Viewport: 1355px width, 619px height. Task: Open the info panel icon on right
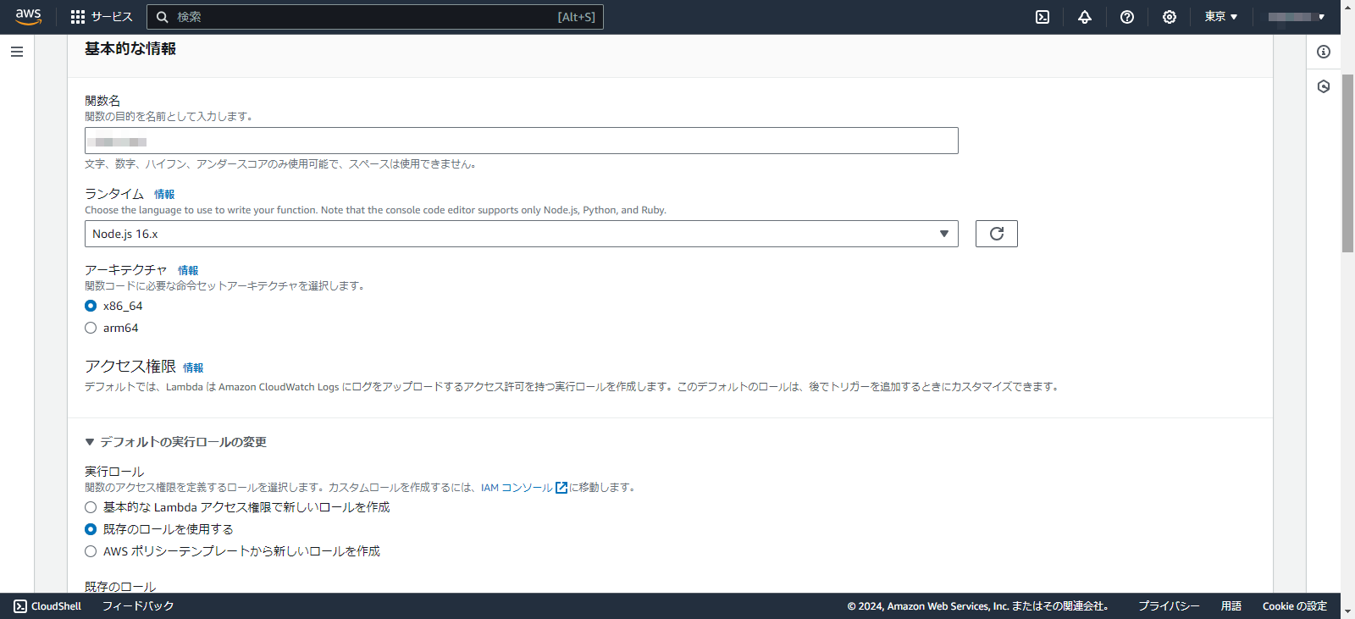tap(1324, 52)
